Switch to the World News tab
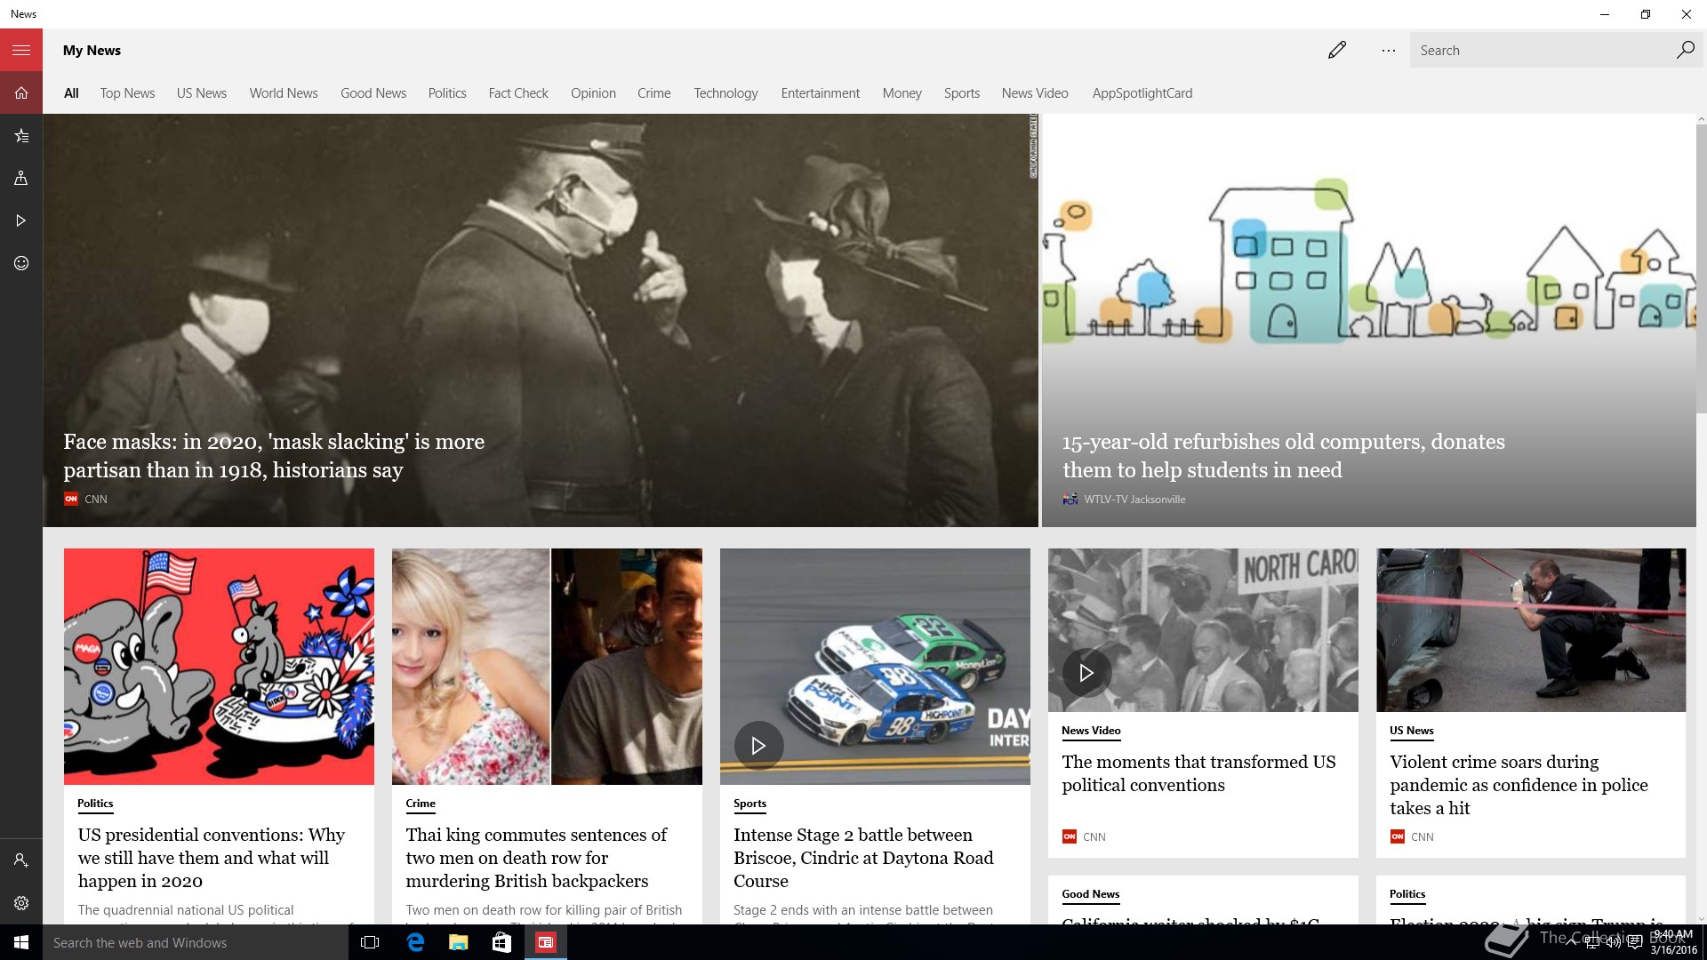This screenshot has width=1707, height=960. (284, 93)
